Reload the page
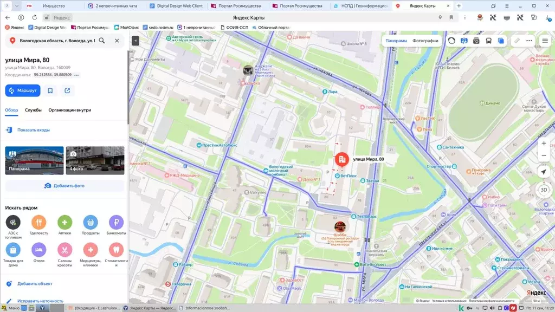Screen dimensions: 555x312 (34, 17)
